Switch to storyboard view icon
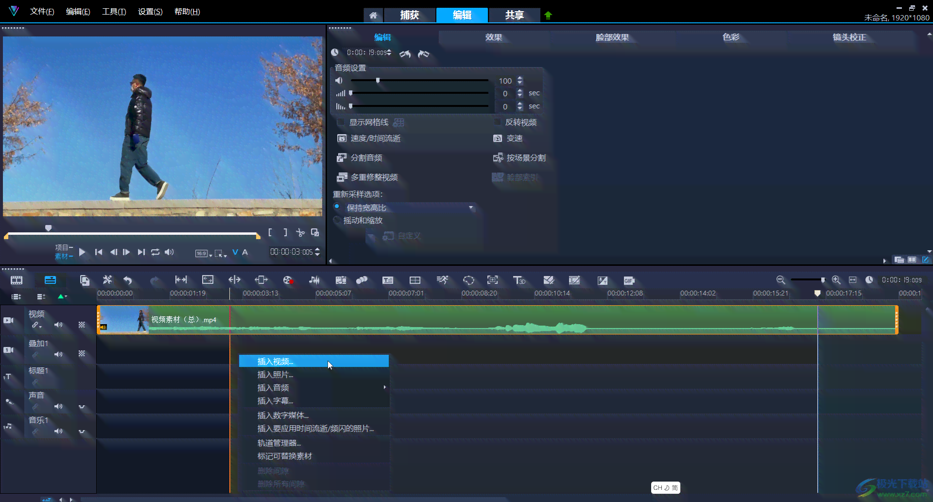 point(17,280)
